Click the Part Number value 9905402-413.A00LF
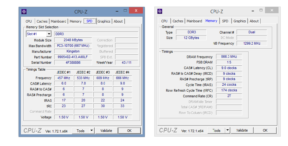 coord(73,57)
